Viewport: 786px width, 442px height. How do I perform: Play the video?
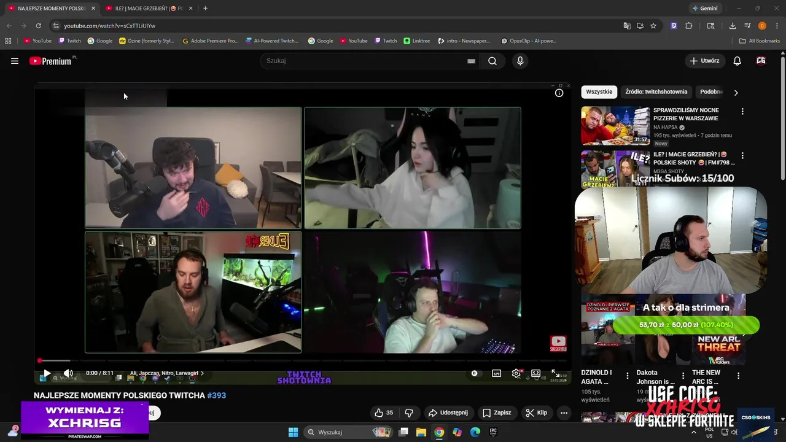pos(47,373)
